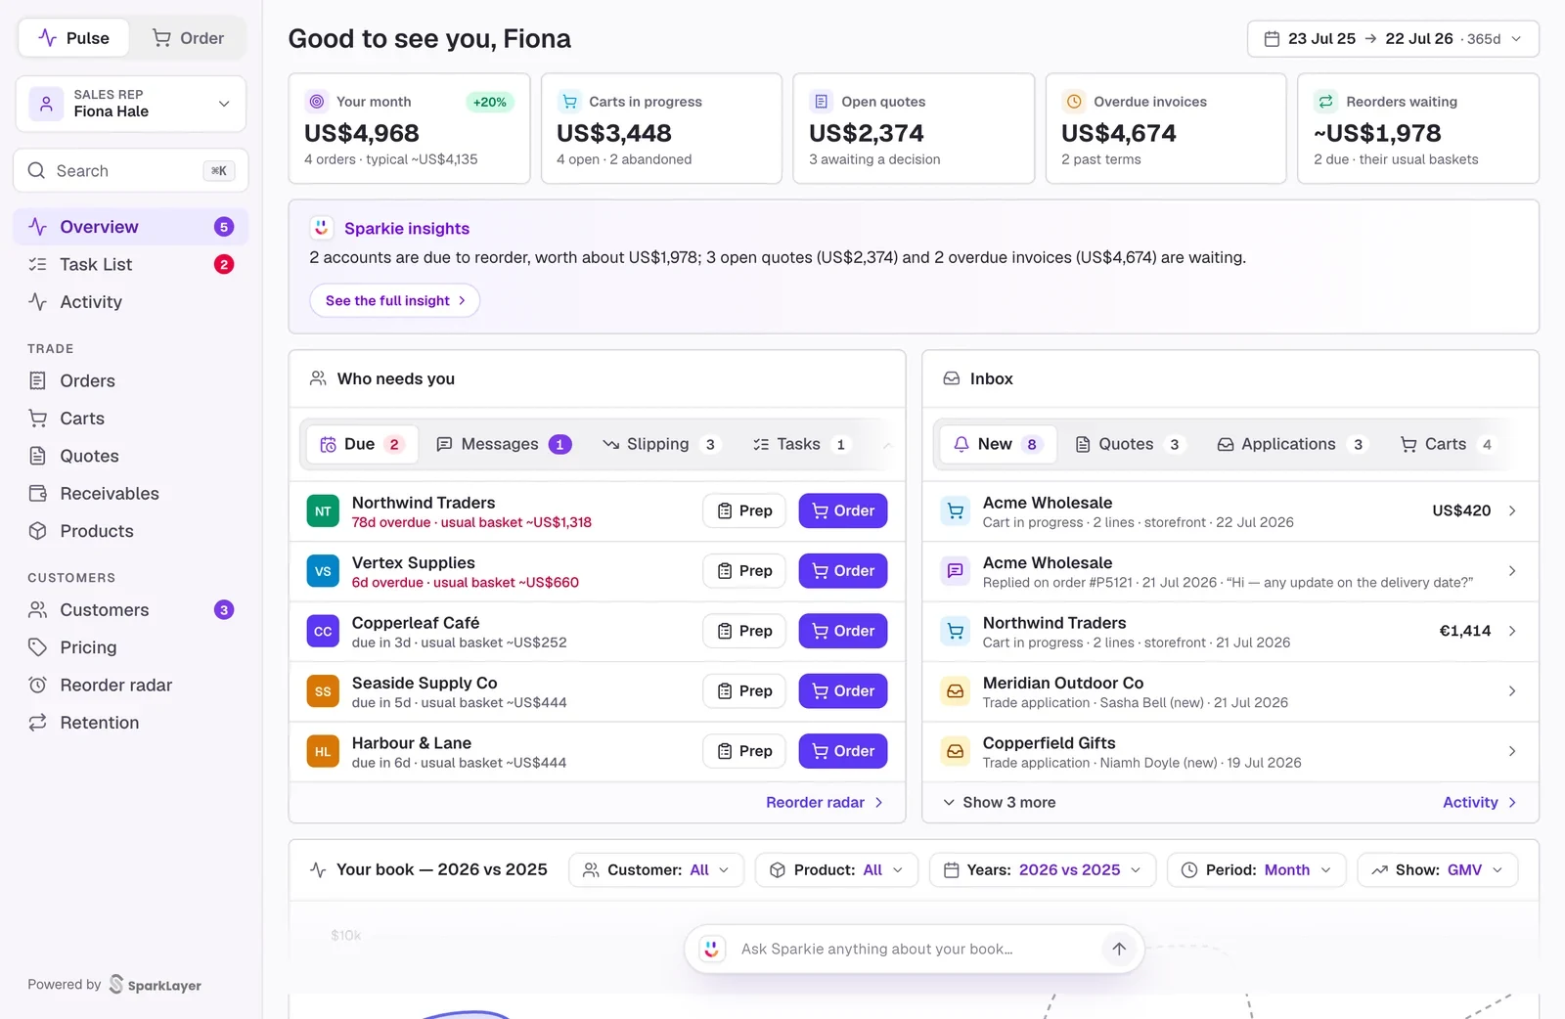
Task: Select the Inbox Carts tab
Action: click(1447, 445)
